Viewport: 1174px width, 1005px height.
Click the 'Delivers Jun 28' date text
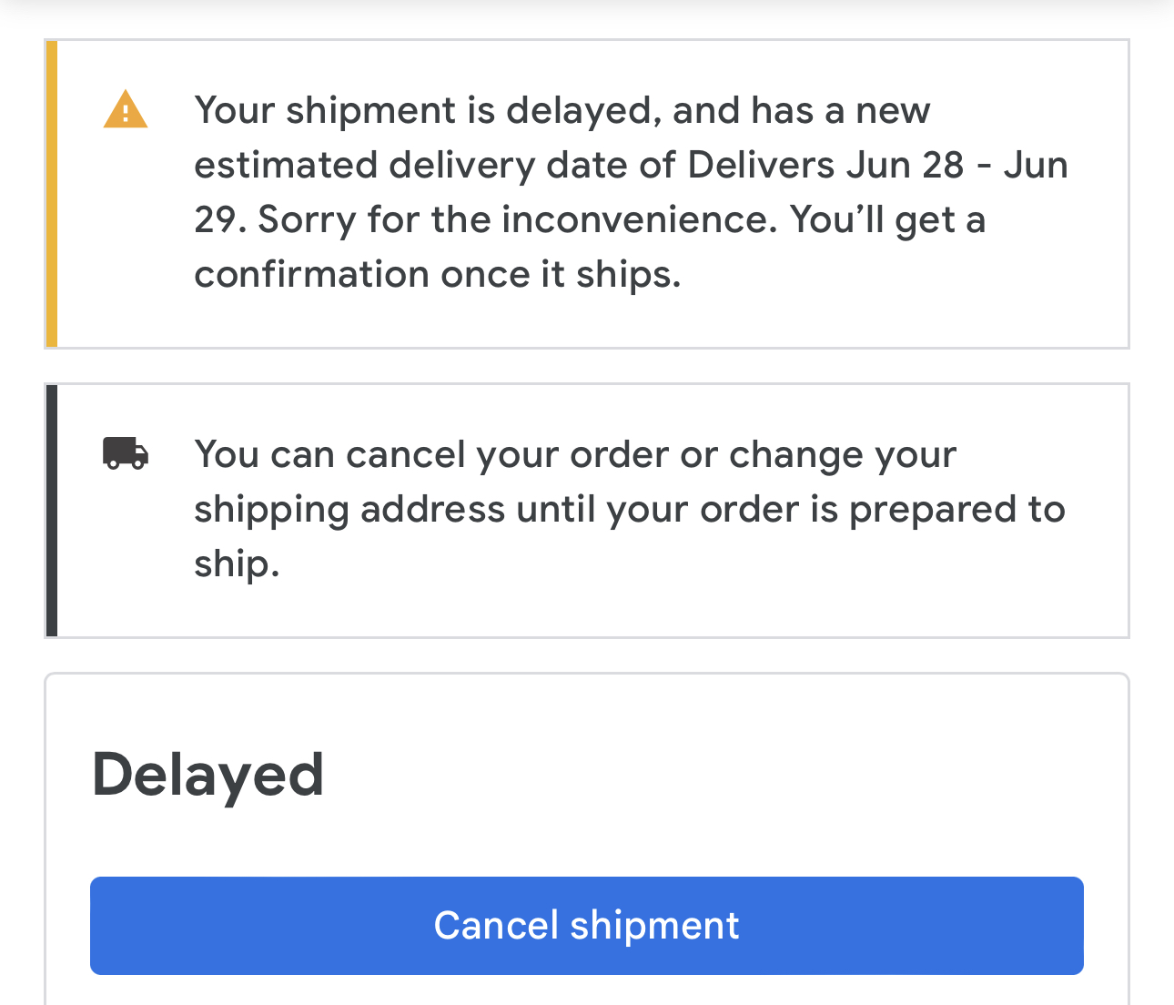pyautogui.click(x=825, y=165)
